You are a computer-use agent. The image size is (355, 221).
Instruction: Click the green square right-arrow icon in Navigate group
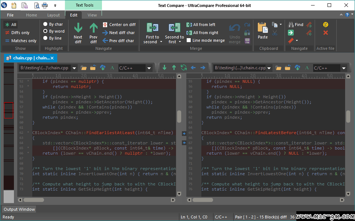(x=291, y=33)
